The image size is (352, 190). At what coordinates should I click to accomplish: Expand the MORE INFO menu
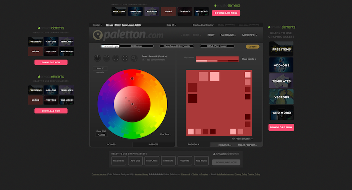pos(250,35)
